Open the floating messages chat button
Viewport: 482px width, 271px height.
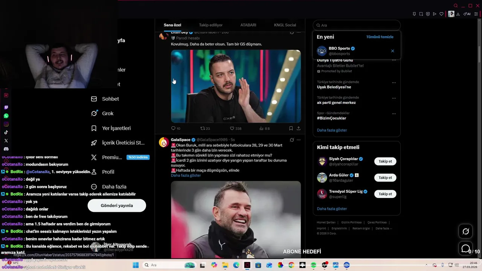click(466, 249)
